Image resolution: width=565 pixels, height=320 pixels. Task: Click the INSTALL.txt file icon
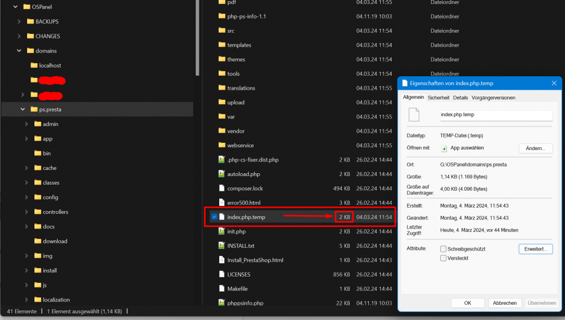pyautogui.click(x=221, y=246)
